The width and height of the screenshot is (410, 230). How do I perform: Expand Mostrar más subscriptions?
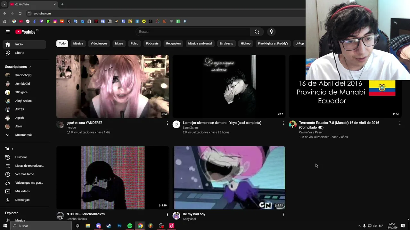pos(24,135)
